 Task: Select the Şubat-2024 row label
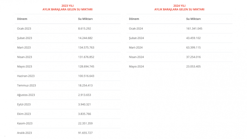[136, 38]
